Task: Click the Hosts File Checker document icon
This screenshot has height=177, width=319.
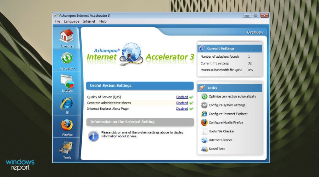Action: coord(204,131)
